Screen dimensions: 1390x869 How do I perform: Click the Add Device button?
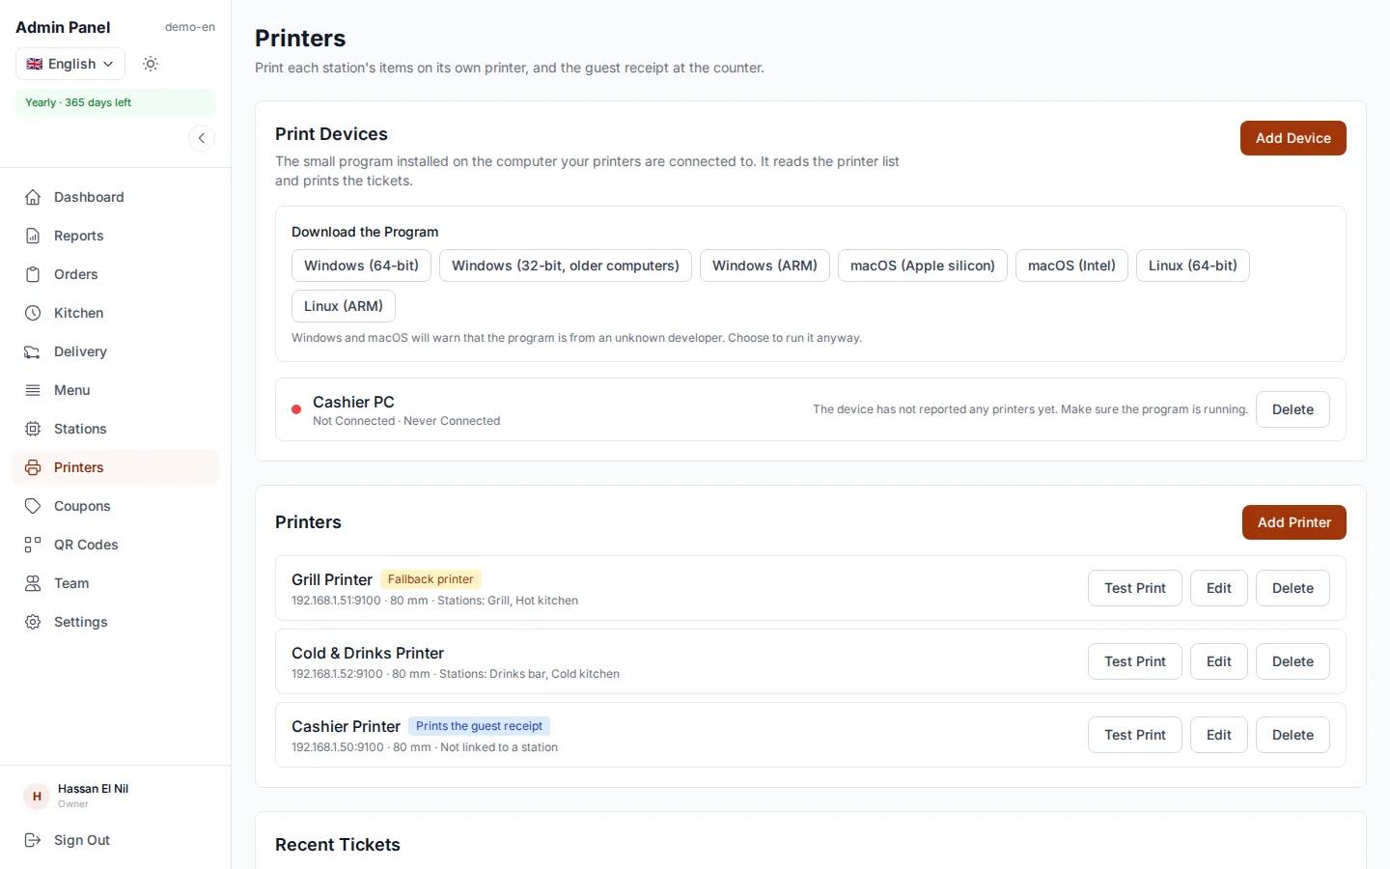(x=1293, y=138)
